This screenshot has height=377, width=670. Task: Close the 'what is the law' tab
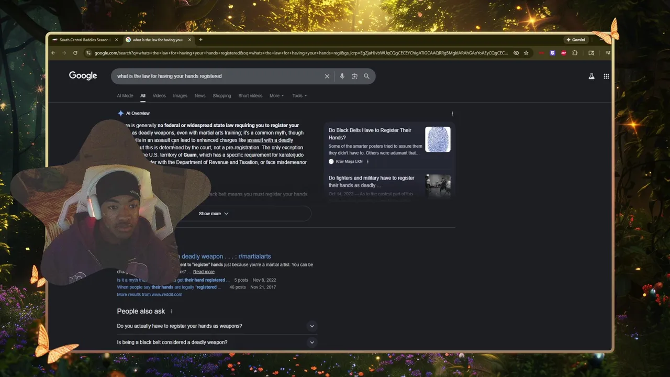pyautogui.click(x=189, y=40)
